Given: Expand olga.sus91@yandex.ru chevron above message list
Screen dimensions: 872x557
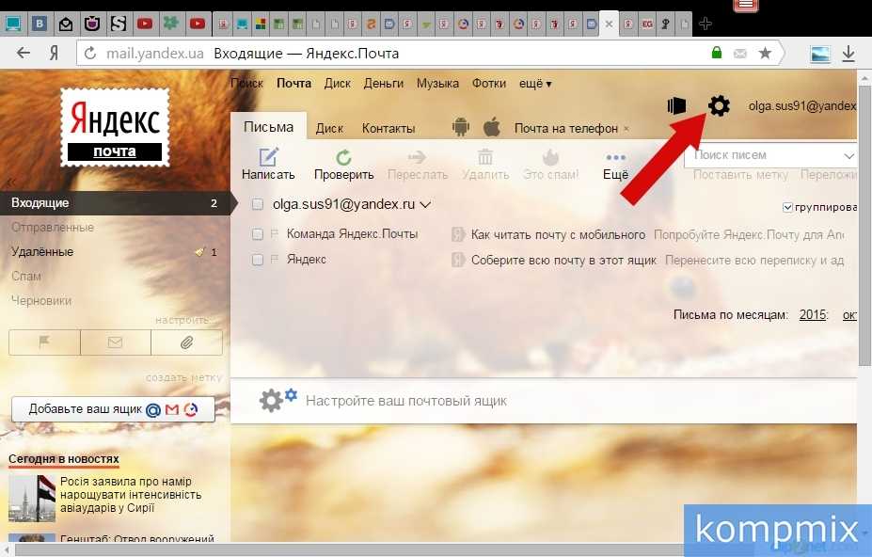Looking at the screenshot, I should (x=425, y=205).
